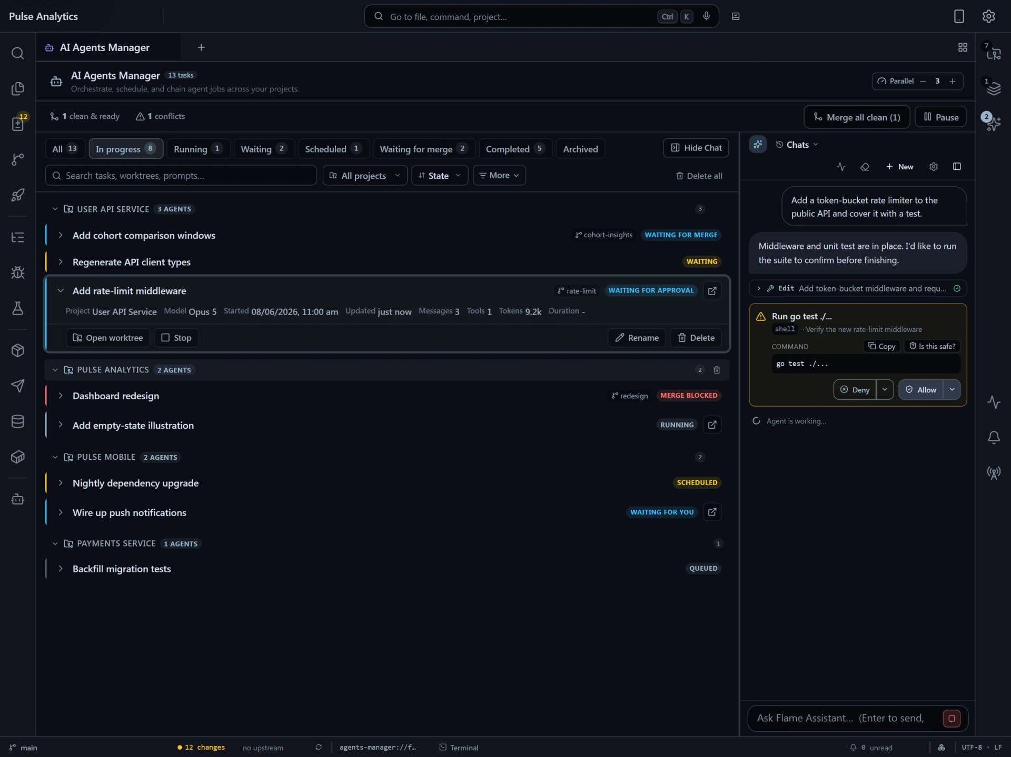Open paper-plane send sidebar icon
The width and height of the screenshot is (1011, 757).
[x=17, y=386]
